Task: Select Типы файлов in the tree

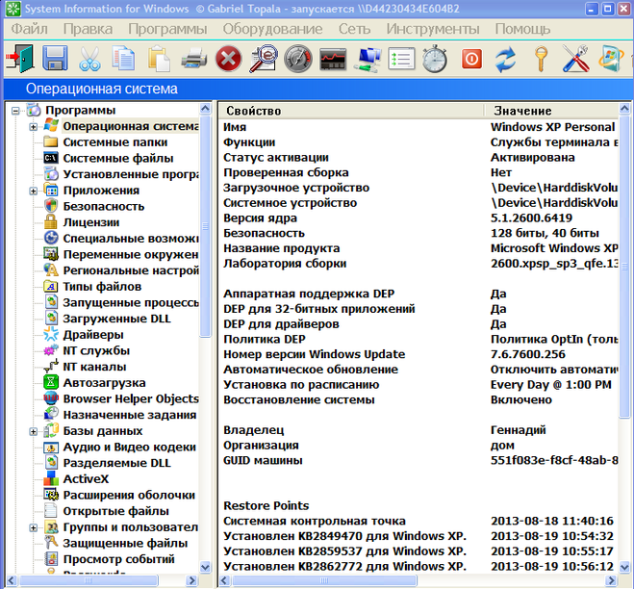Action: [x=102, y=287]
